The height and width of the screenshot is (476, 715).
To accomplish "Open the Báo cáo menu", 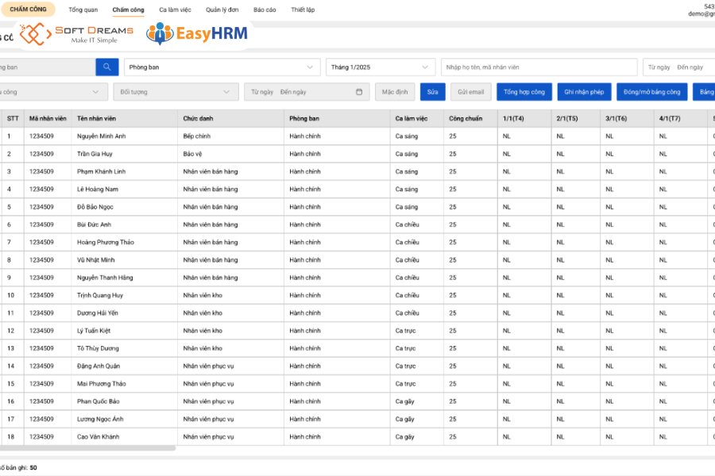I will [x=265, y=10].
